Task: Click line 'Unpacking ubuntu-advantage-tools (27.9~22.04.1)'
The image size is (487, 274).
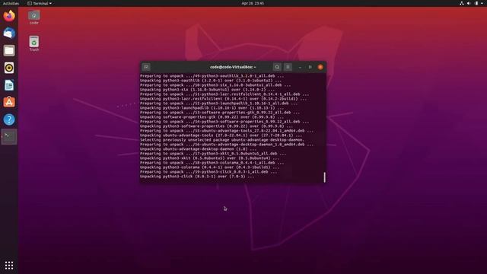Action: click(x=221, y=135)
